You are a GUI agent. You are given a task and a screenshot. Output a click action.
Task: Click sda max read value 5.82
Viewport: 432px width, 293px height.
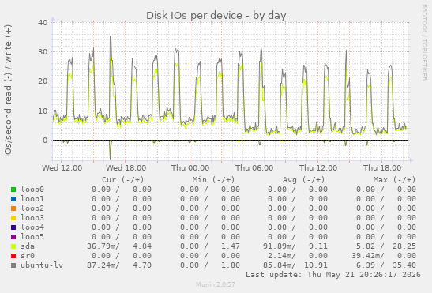[x=366, y=246]
